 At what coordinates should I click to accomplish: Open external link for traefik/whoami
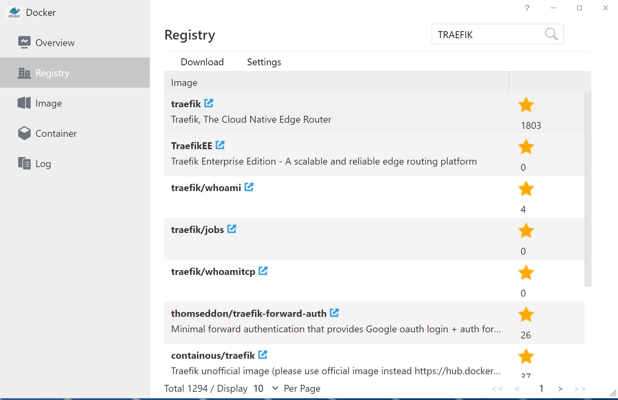(249, 187)
